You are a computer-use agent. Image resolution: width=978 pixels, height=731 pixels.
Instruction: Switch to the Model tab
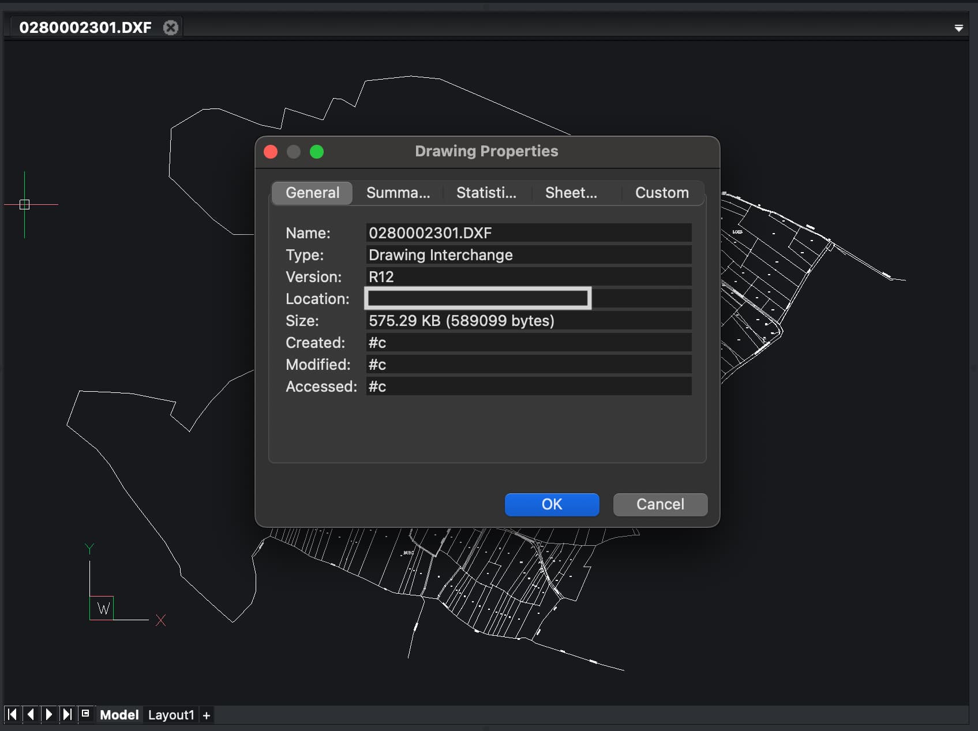(119, 715)
